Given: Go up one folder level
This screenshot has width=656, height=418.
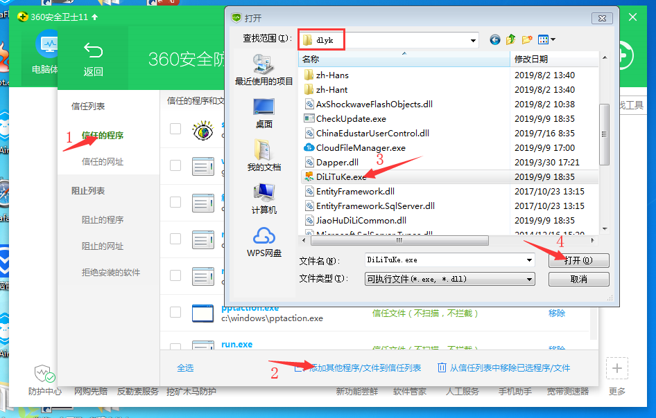Looking at the screenshot, I should click(x=511, y=40).
